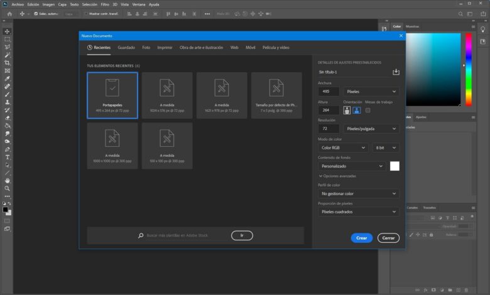Open the Color RGB mode dropdown

(344, 147)
